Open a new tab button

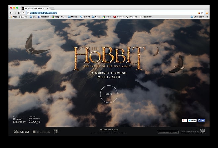52,8
